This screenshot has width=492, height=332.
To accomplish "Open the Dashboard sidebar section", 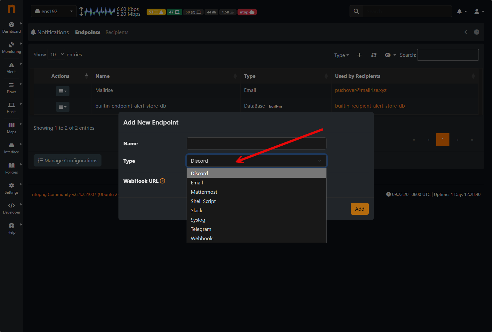I will point(12,28).
